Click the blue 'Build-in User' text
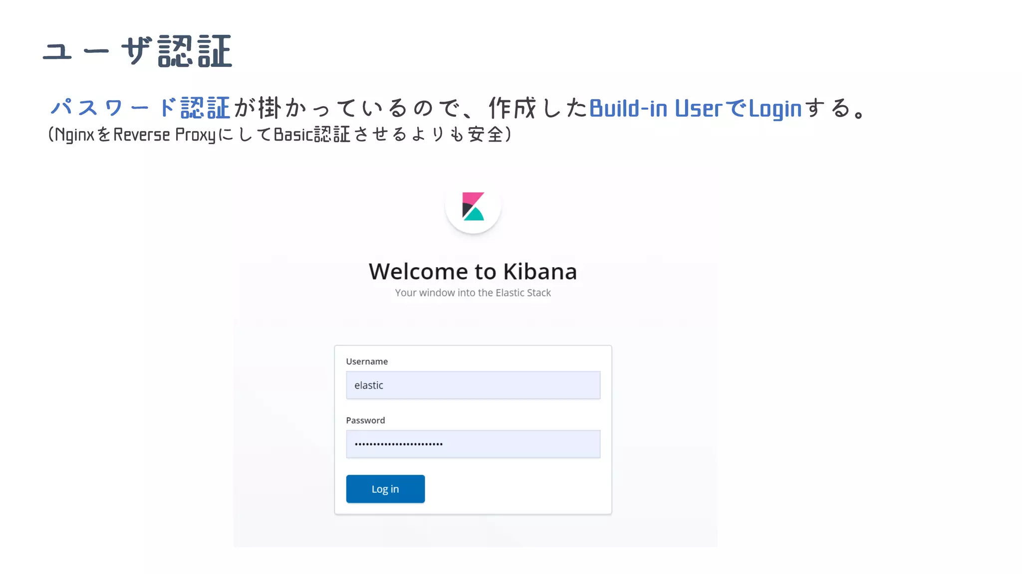 655,108
